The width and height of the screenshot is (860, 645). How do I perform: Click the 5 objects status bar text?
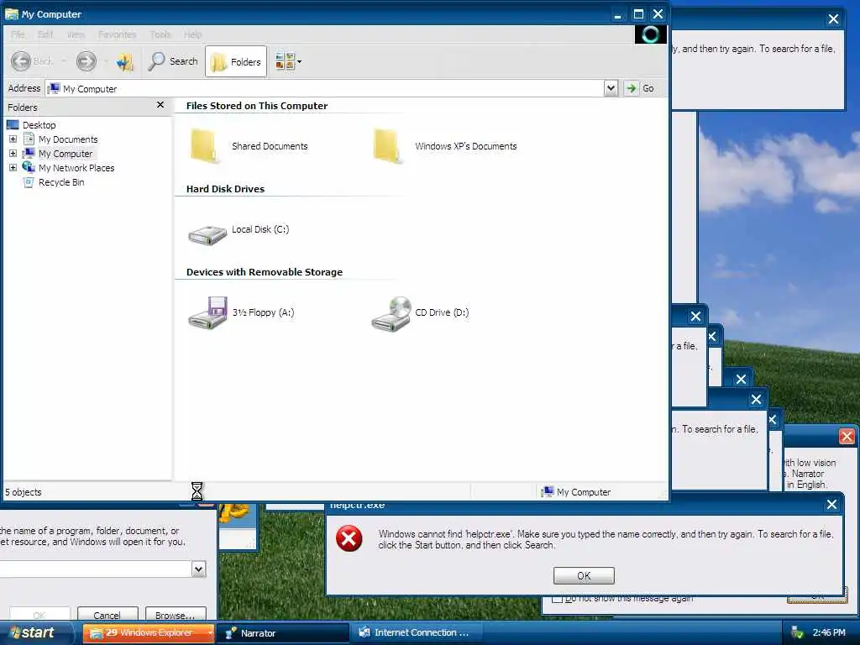point(24,492)
